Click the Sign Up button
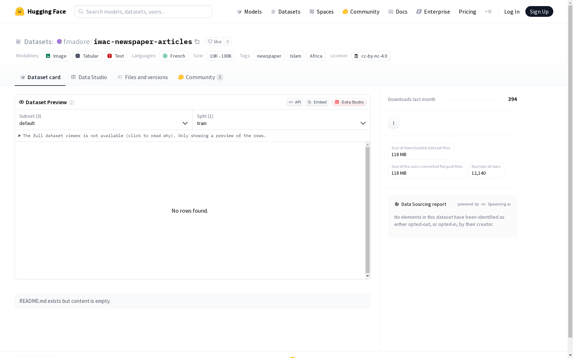Image resolution: width=573 pixels, height=358 pixels. click(x=539, y=11)
